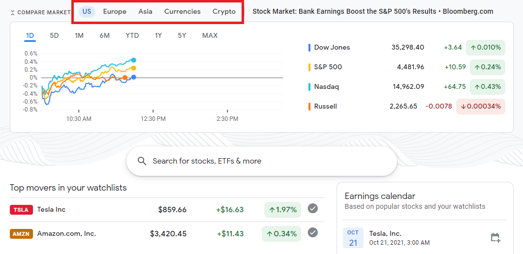Image resolution: width=523 pixels, height=254 pixels.
Task: Switch chart to YTD range
Action: 132,36
